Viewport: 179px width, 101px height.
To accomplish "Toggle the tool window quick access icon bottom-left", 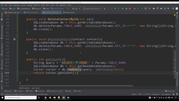I will (x=2, y=94).
